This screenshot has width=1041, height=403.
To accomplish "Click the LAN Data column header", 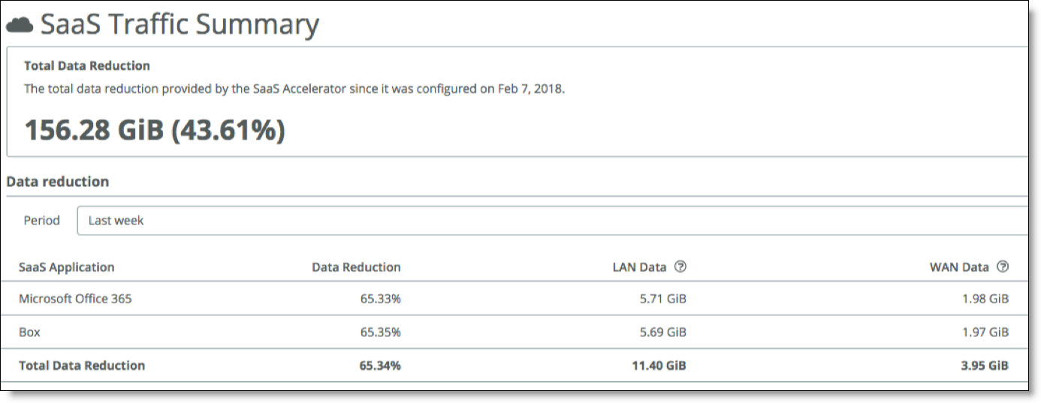I will point(639,267).
